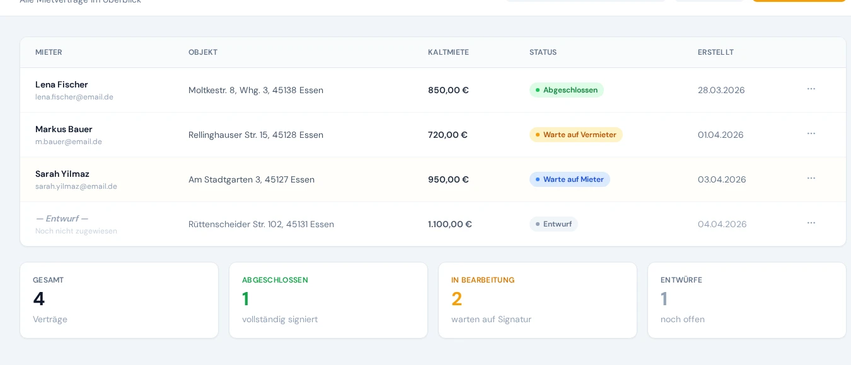
Task: Click the 'Warte auf Mieter' status badge
Action: [570, 179]
